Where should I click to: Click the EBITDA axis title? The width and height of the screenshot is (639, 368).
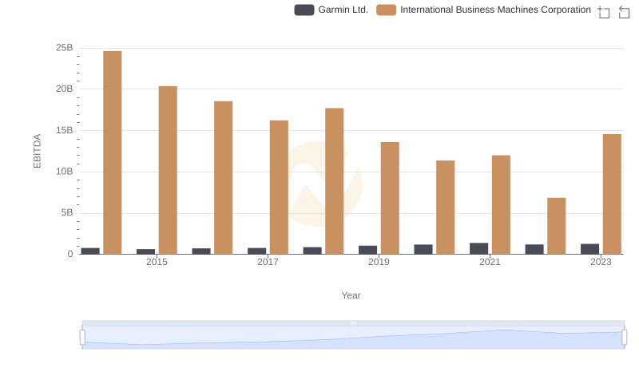[37, 151]
